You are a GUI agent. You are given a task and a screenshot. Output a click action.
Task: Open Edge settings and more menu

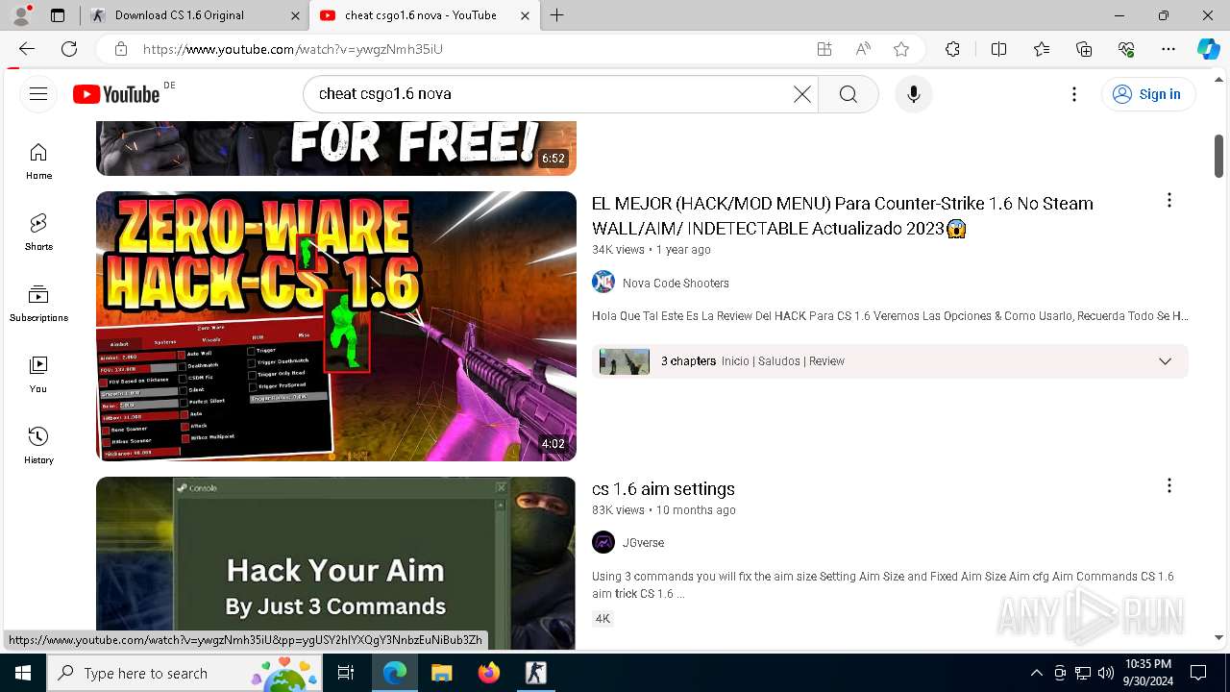coord(1168,49)
